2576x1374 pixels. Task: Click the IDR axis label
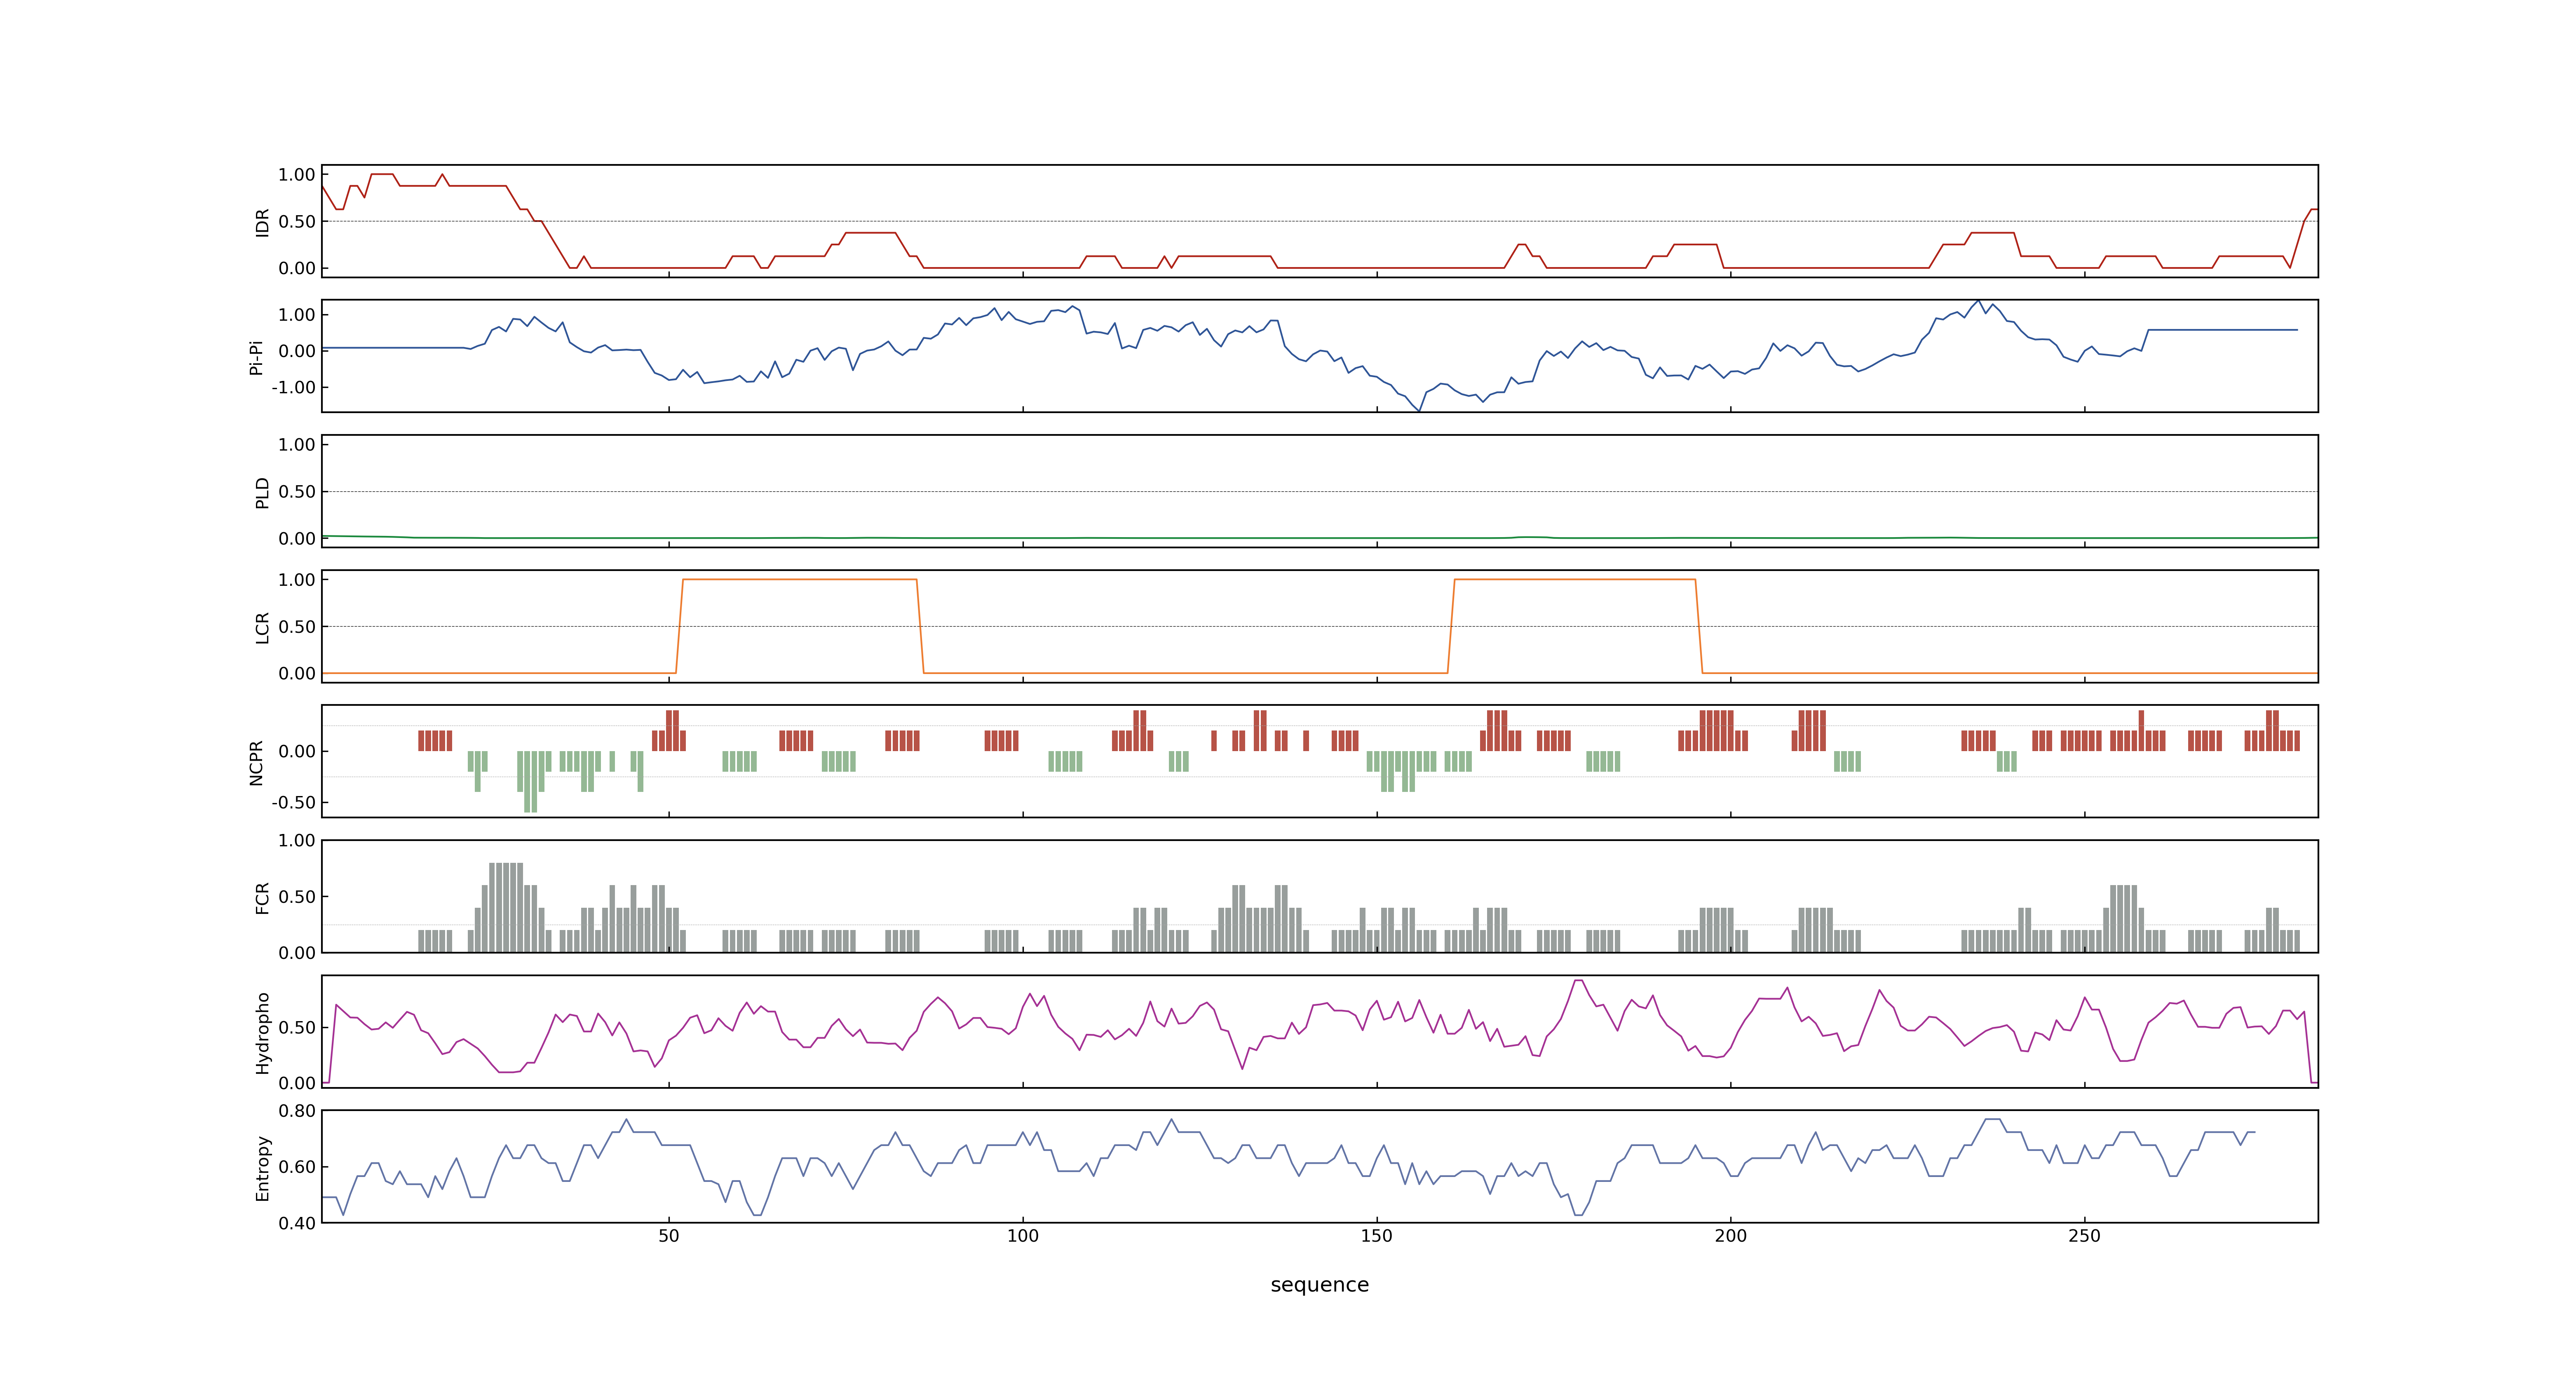262,222
